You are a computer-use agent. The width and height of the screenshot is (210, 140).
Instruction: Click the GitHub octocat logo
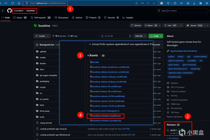(x=10, y=11)
